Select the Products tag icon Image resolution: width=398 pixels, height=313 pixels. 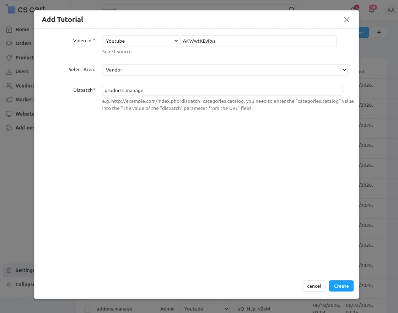(9, 58)
